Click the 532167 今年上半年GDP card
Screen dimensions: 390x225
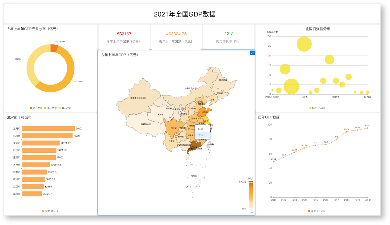pyautogui.click(x=124, y=37)
